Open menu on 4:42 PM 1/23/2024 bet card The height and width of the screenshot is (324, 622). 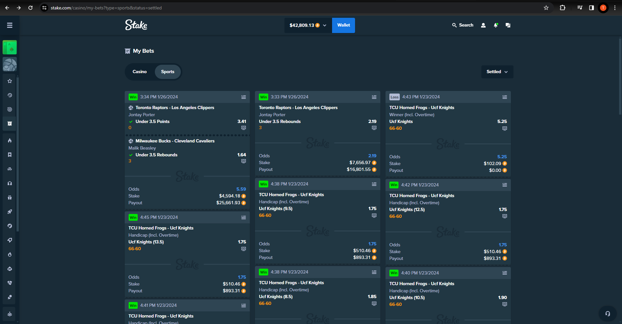tap(505, 185)
